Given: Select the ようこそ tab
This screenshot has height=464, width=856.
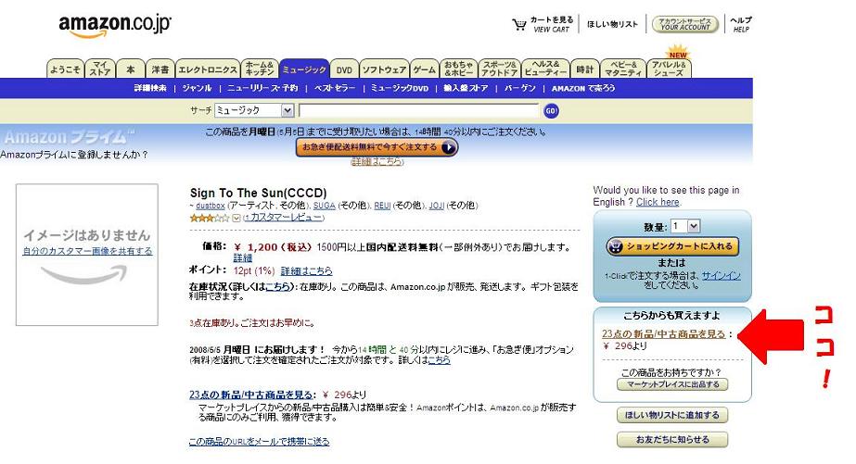Looking at the screenshot, I should [66, 69].
